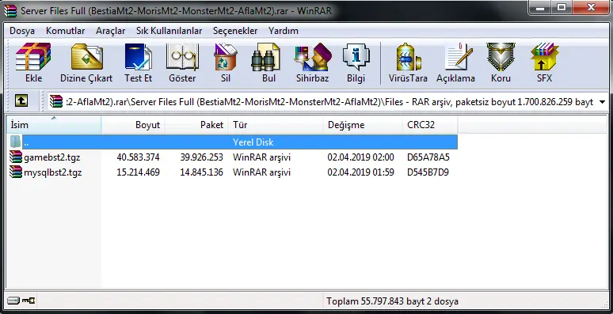Sort by Boyut column header
Viewport: 613px width, 314px height.
[x=133, y=125]
